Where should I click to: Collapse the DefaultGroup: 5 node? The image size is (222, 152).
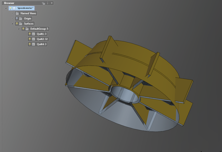19,29
